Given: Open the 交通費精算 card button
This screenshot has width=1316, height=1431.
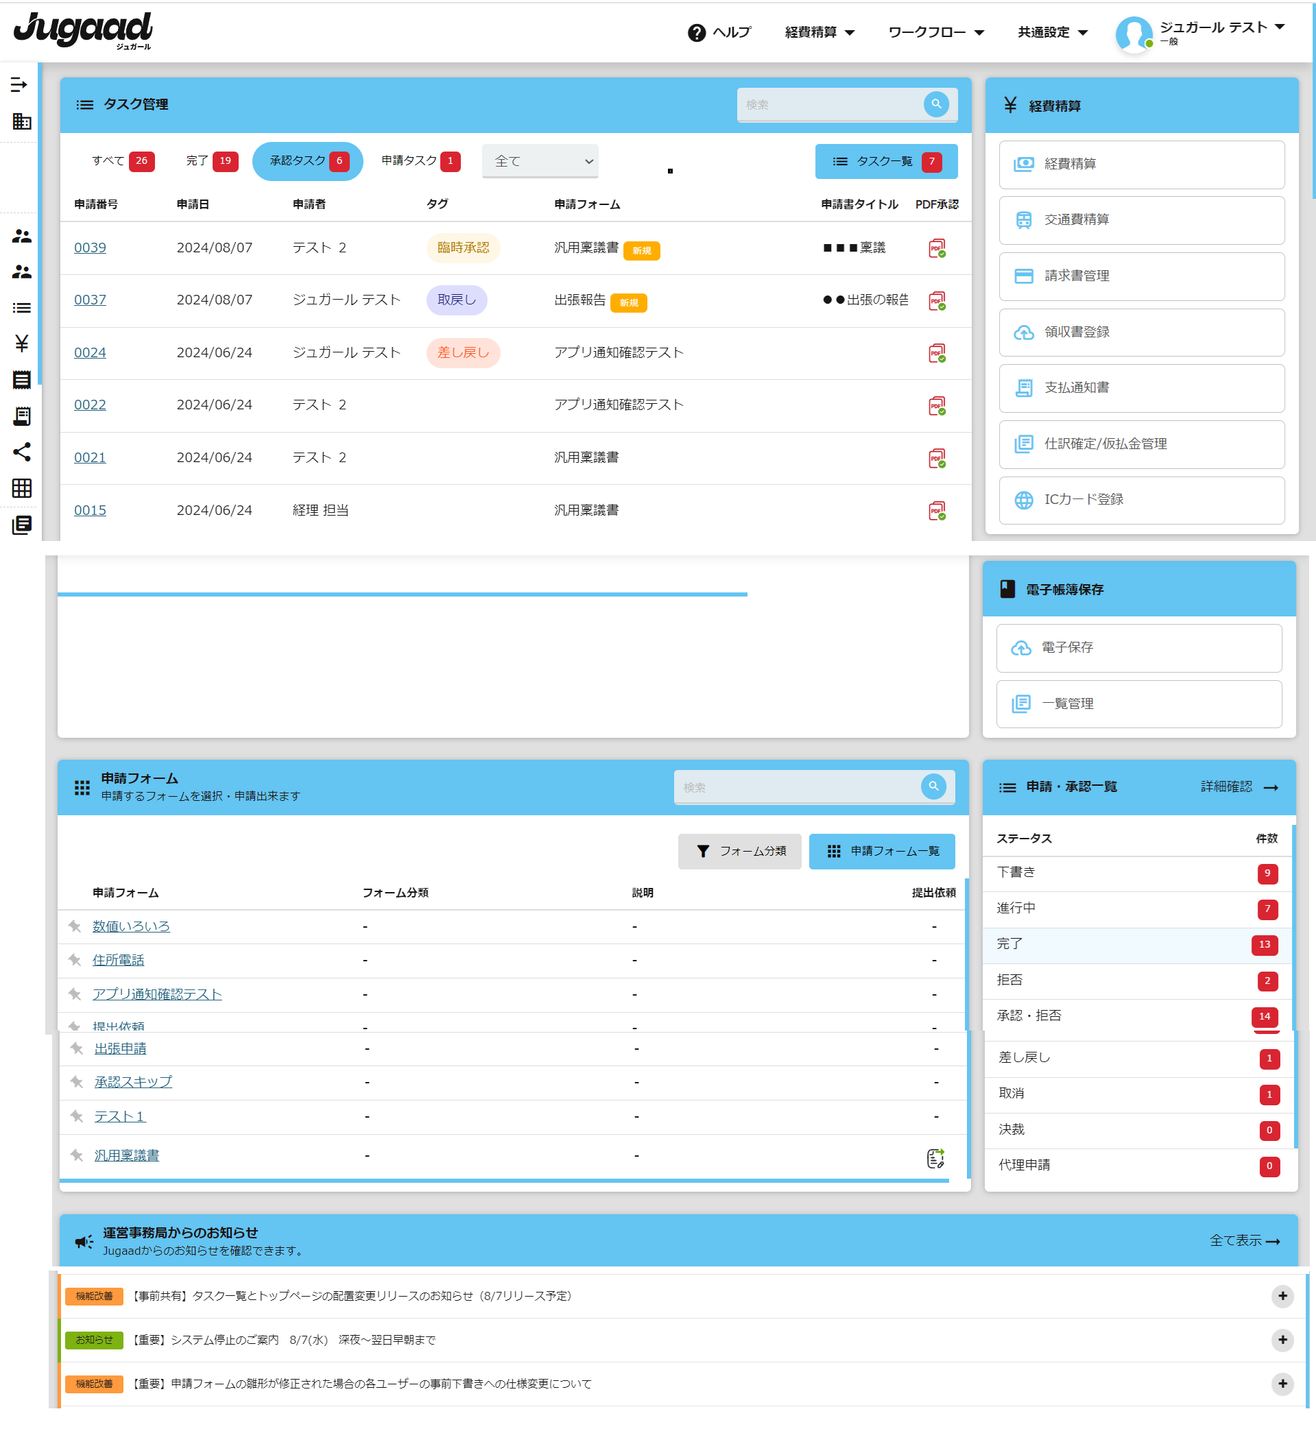Looking at the screenshot, I should pyautogui.click(x=1141, y=221).
